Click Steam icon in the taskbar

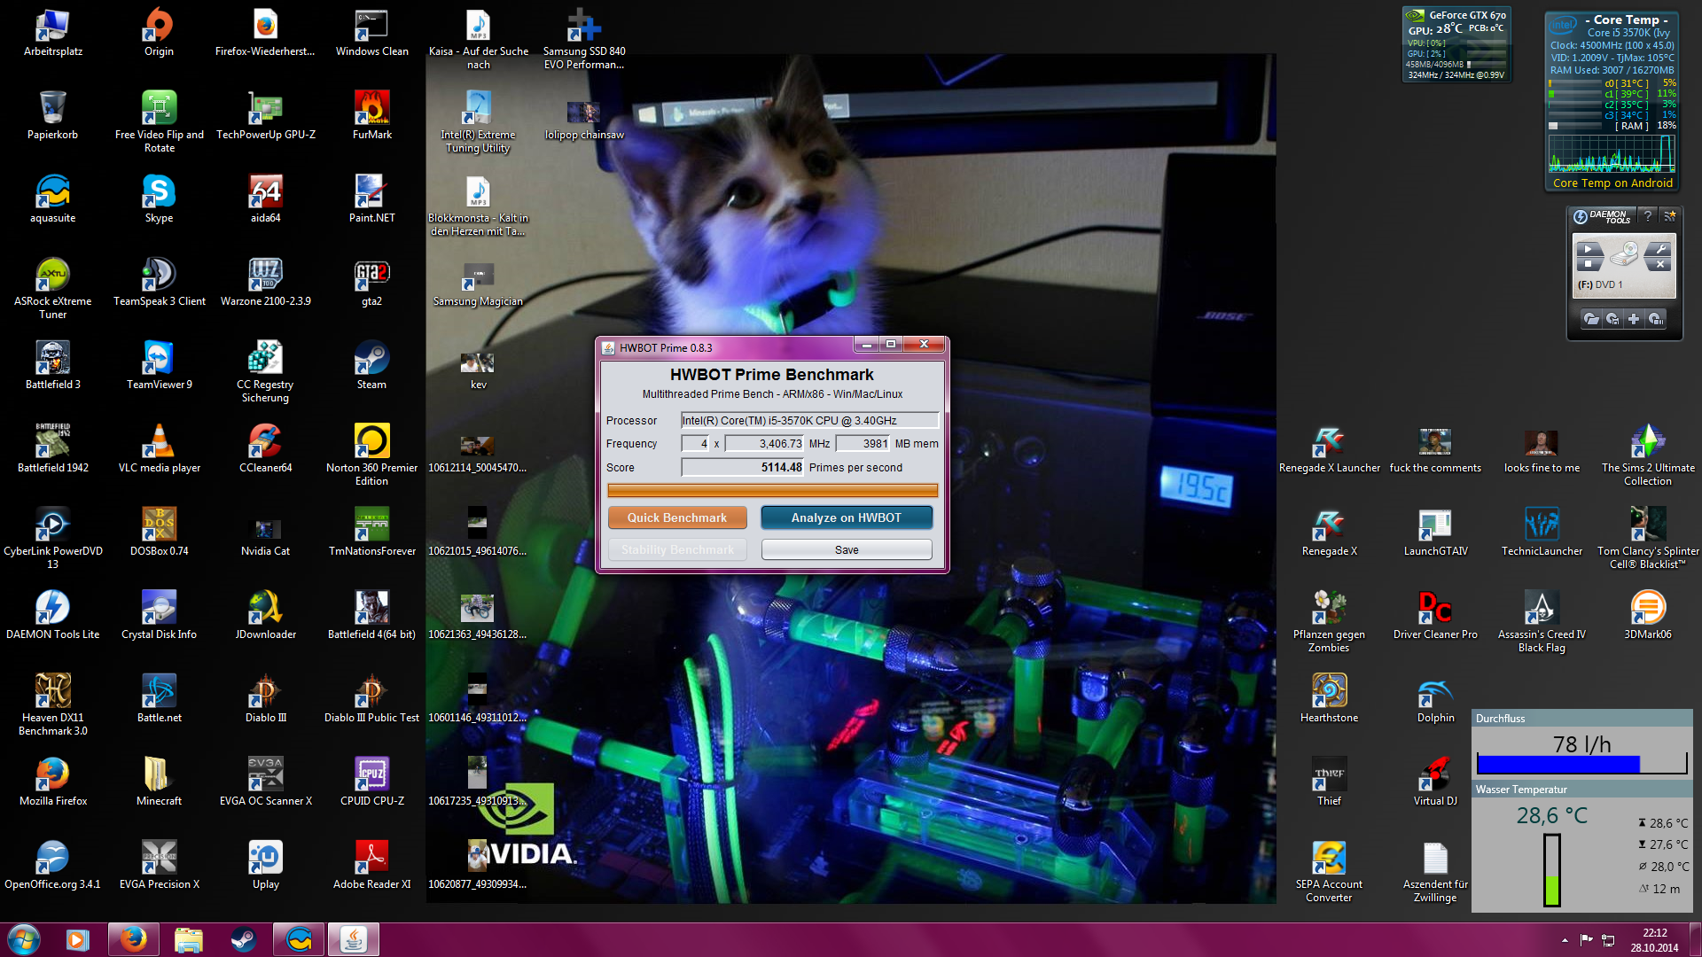pos(243,939)
